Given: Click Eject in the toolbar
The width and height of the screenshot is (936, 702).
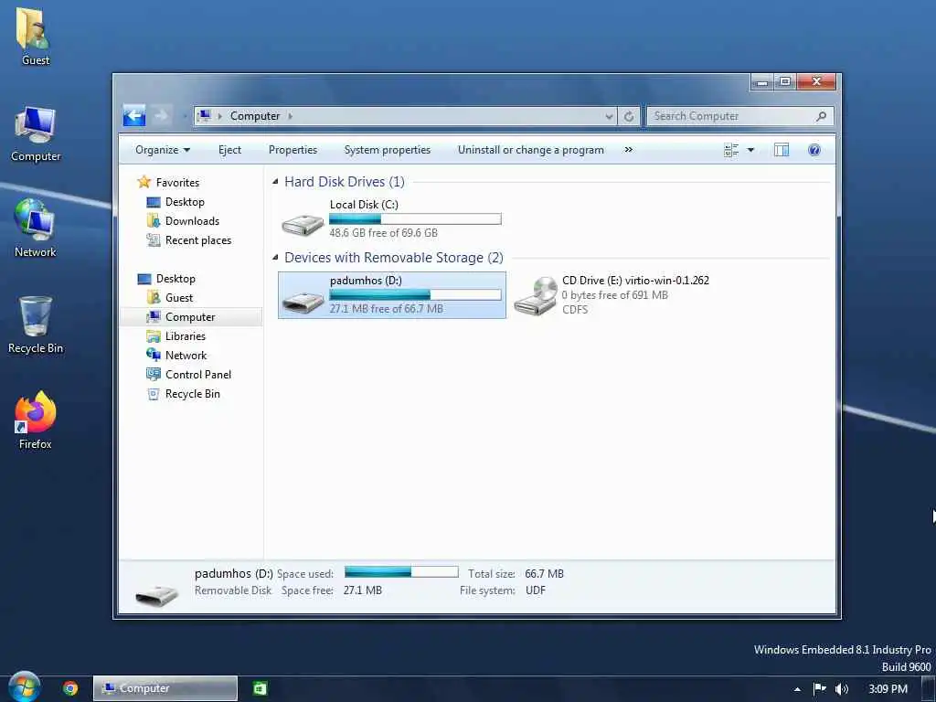Looking at the screenshot, I should point(229,150).
